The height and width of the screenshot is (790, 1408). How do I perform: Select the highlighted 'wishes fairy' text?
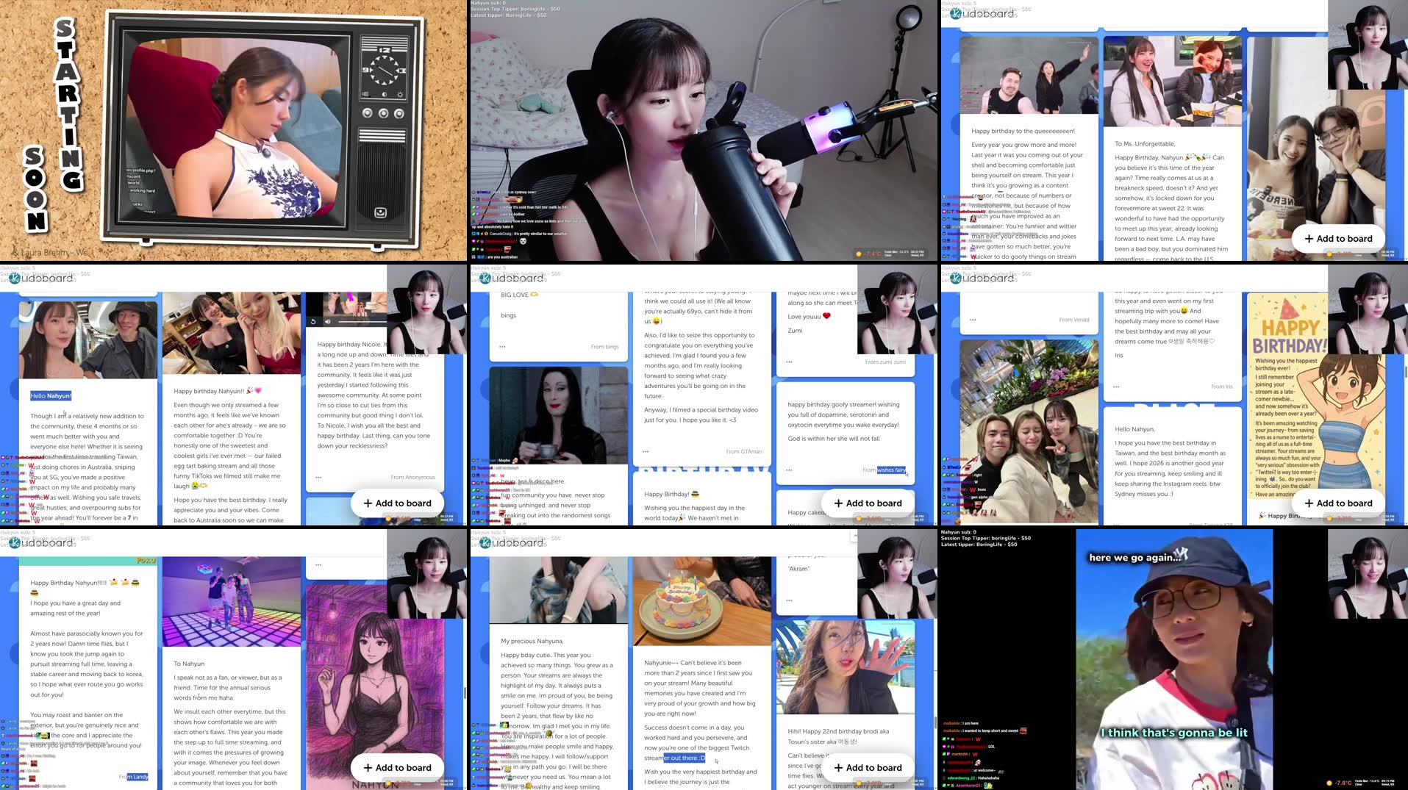pyautogui.click(x=891, y=470)
